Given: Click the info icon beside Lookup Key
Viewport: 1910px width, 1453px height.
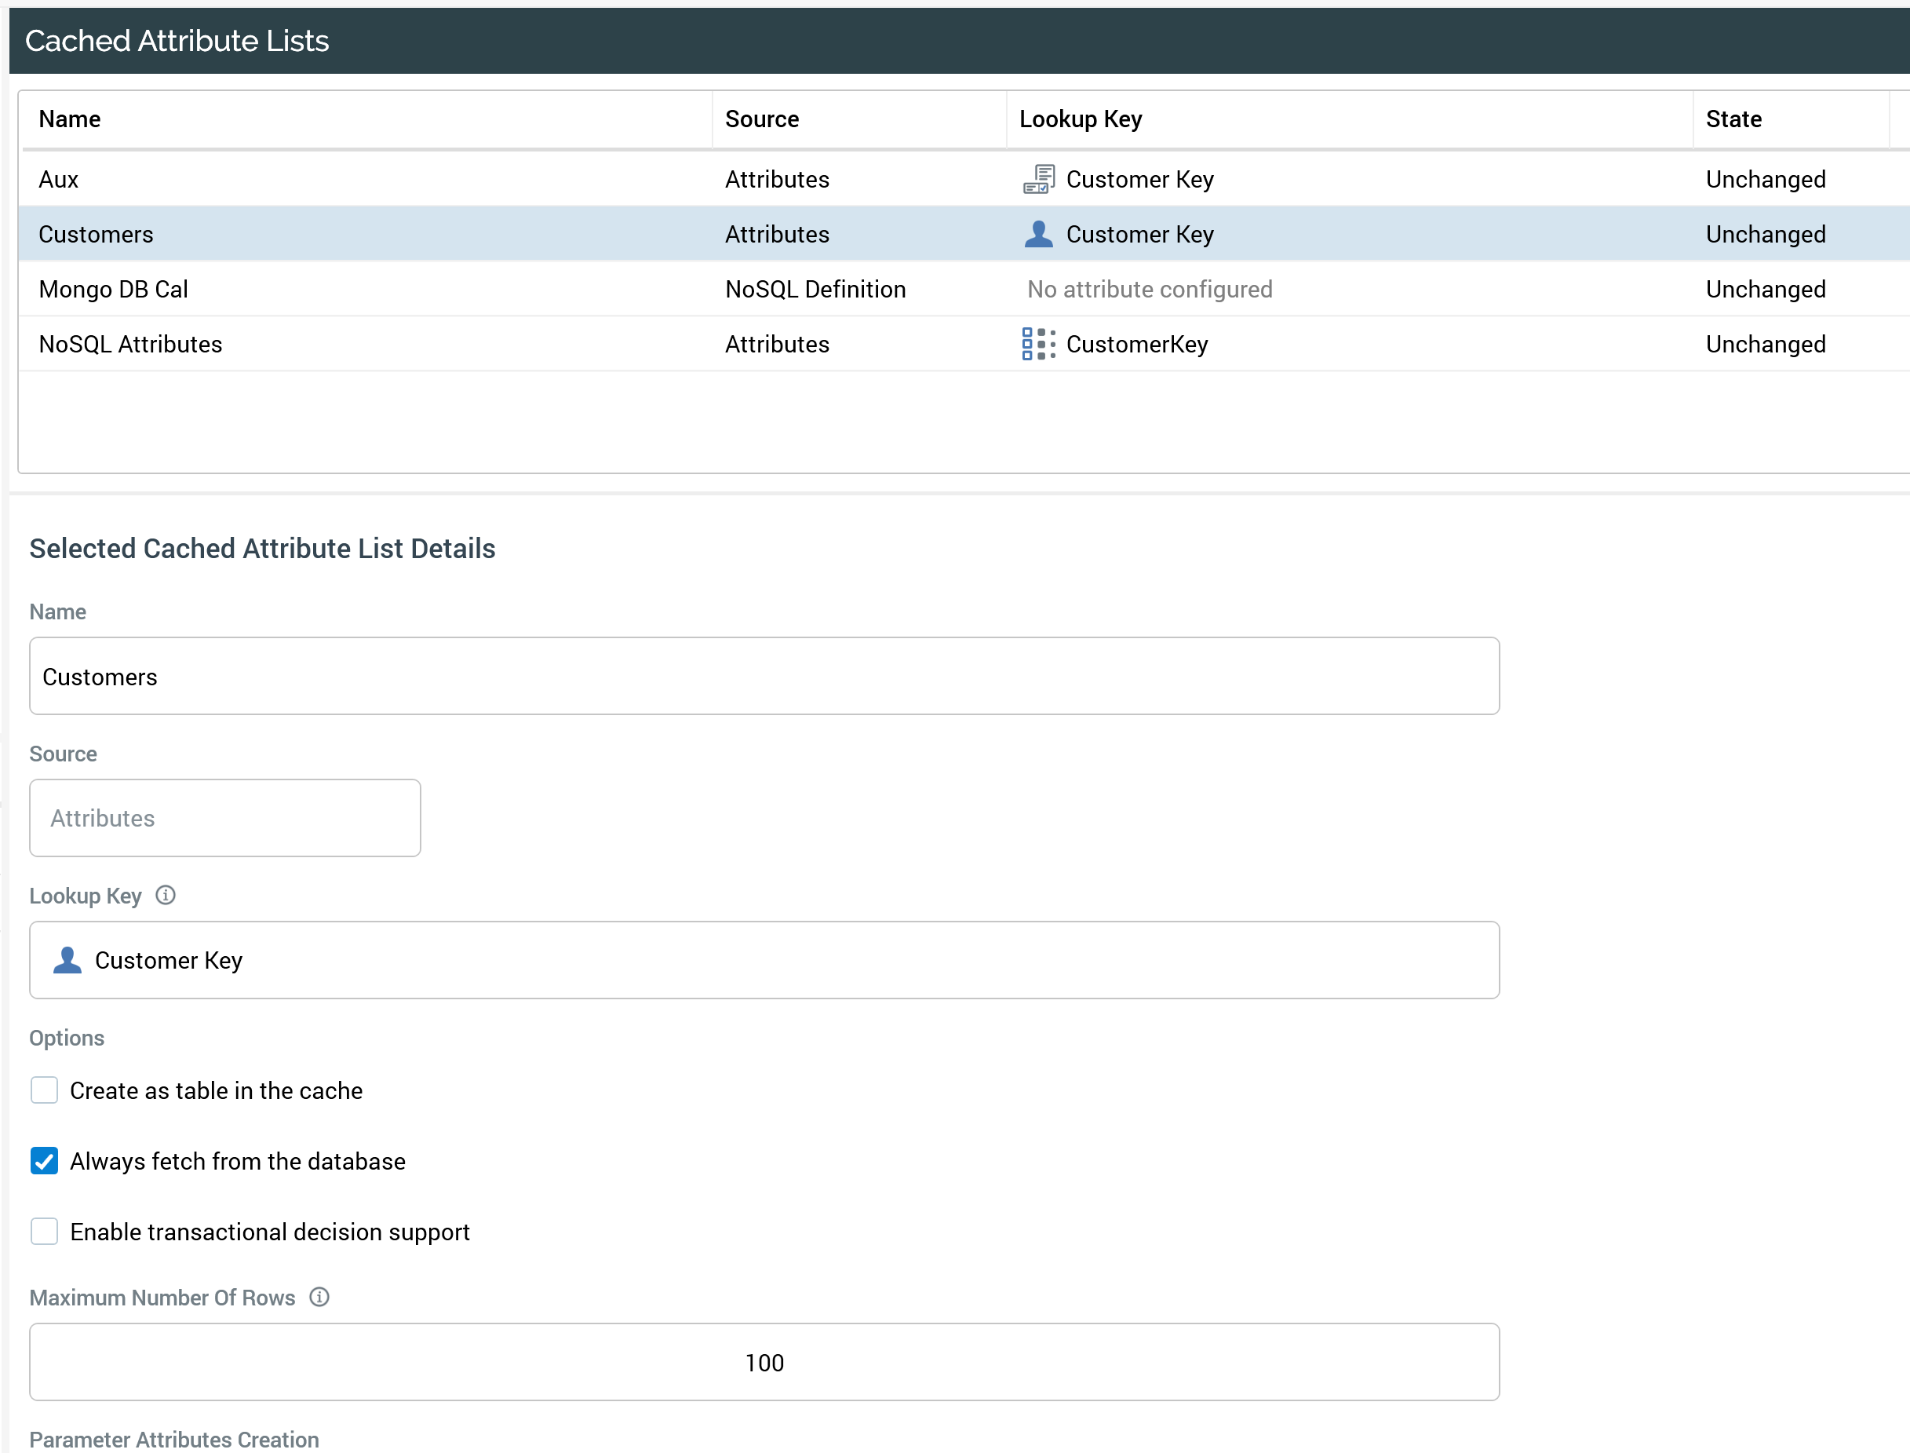Looking at the screenshot, I should (x=165, y=895).
